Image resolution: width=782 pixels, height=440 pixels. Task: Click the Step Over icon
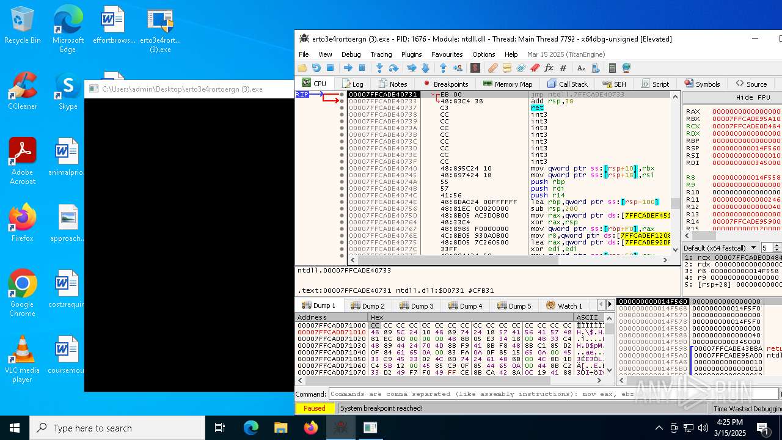click(393, 68)
